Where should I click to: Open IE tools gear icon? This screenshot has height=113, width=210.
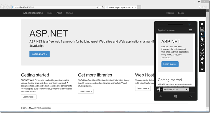[207, 7]
